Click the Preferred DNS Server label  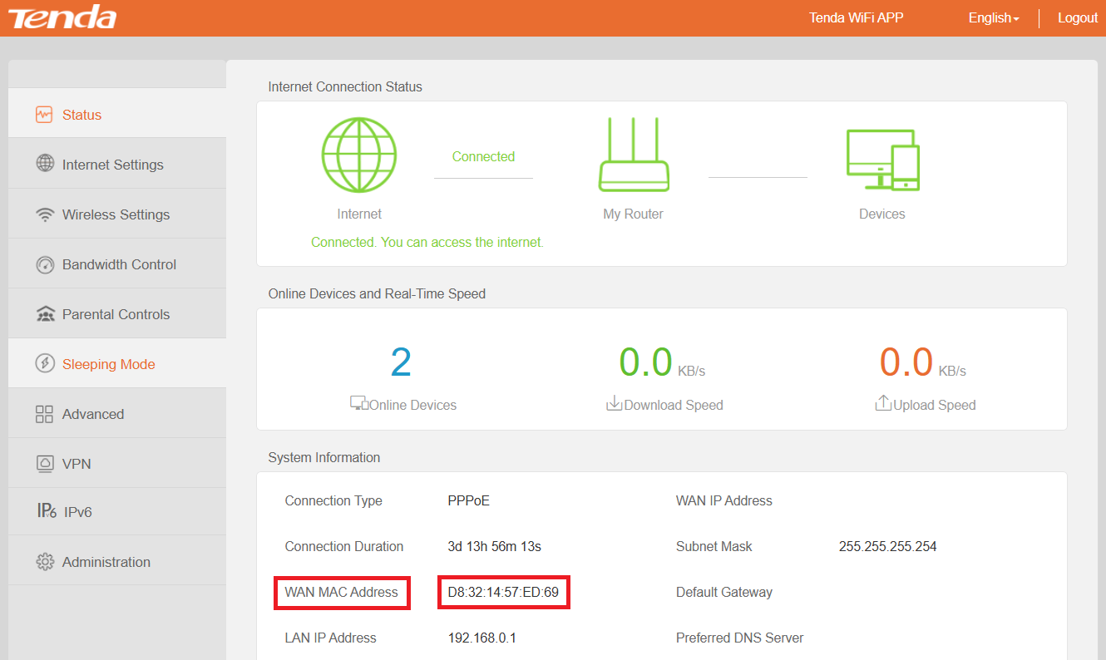pos(739,638)
